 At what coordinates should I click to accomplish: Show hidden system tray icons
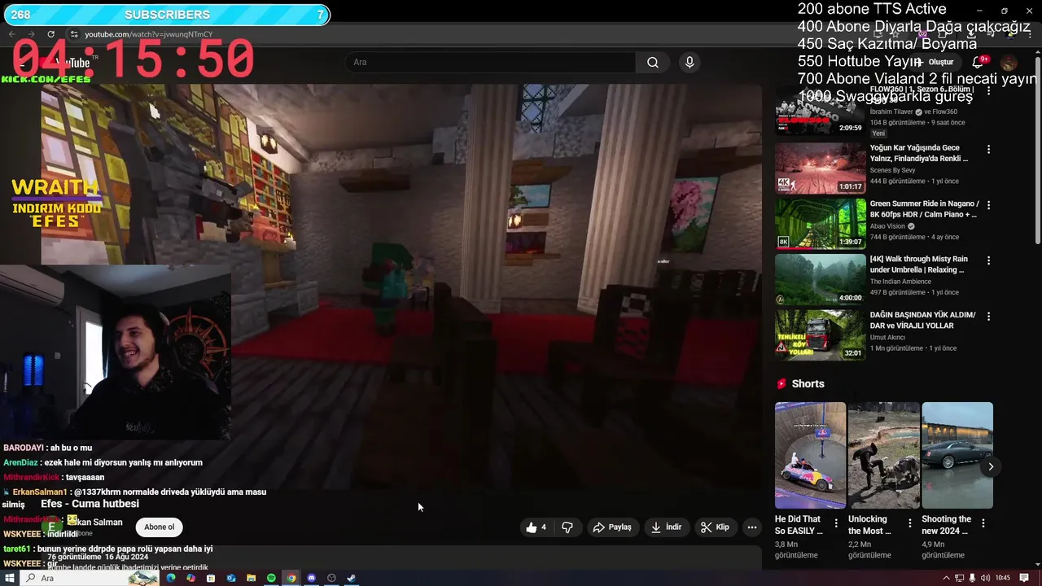(x=946, y=578)
